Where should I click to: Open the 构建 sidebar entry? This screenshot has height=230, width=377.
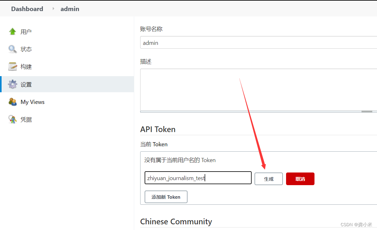coord(26,67)
